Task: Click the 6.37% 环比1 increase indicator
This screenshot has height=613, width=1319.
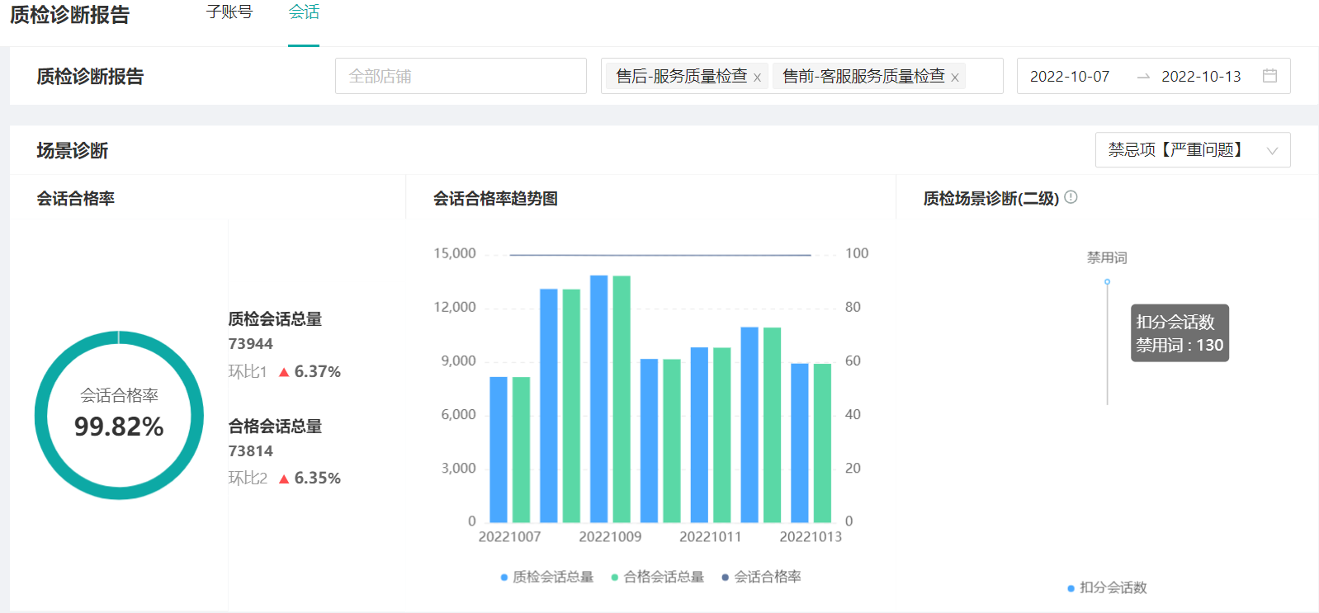Action: 310,372
